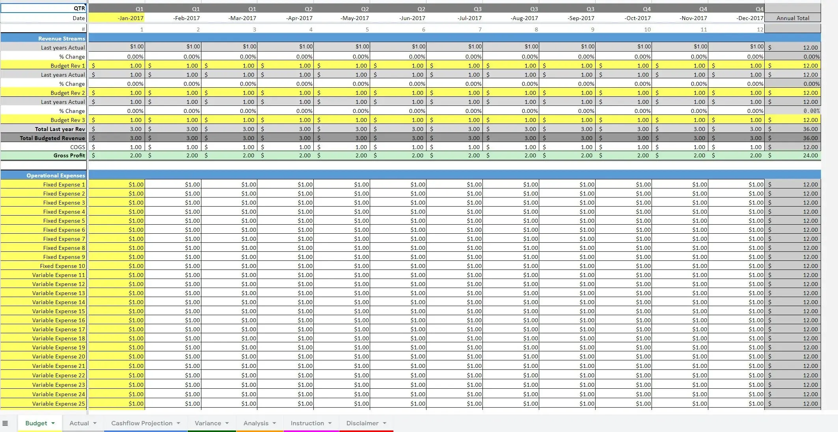Open the Actual tab options dropdown
Image resolution: width=838 pixels, height=432 pixels.
pyautogui.click(x=95, y=423)
